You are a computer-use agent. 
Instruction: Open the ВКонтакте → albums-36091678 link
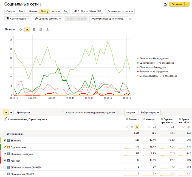(x=26, y=167)
